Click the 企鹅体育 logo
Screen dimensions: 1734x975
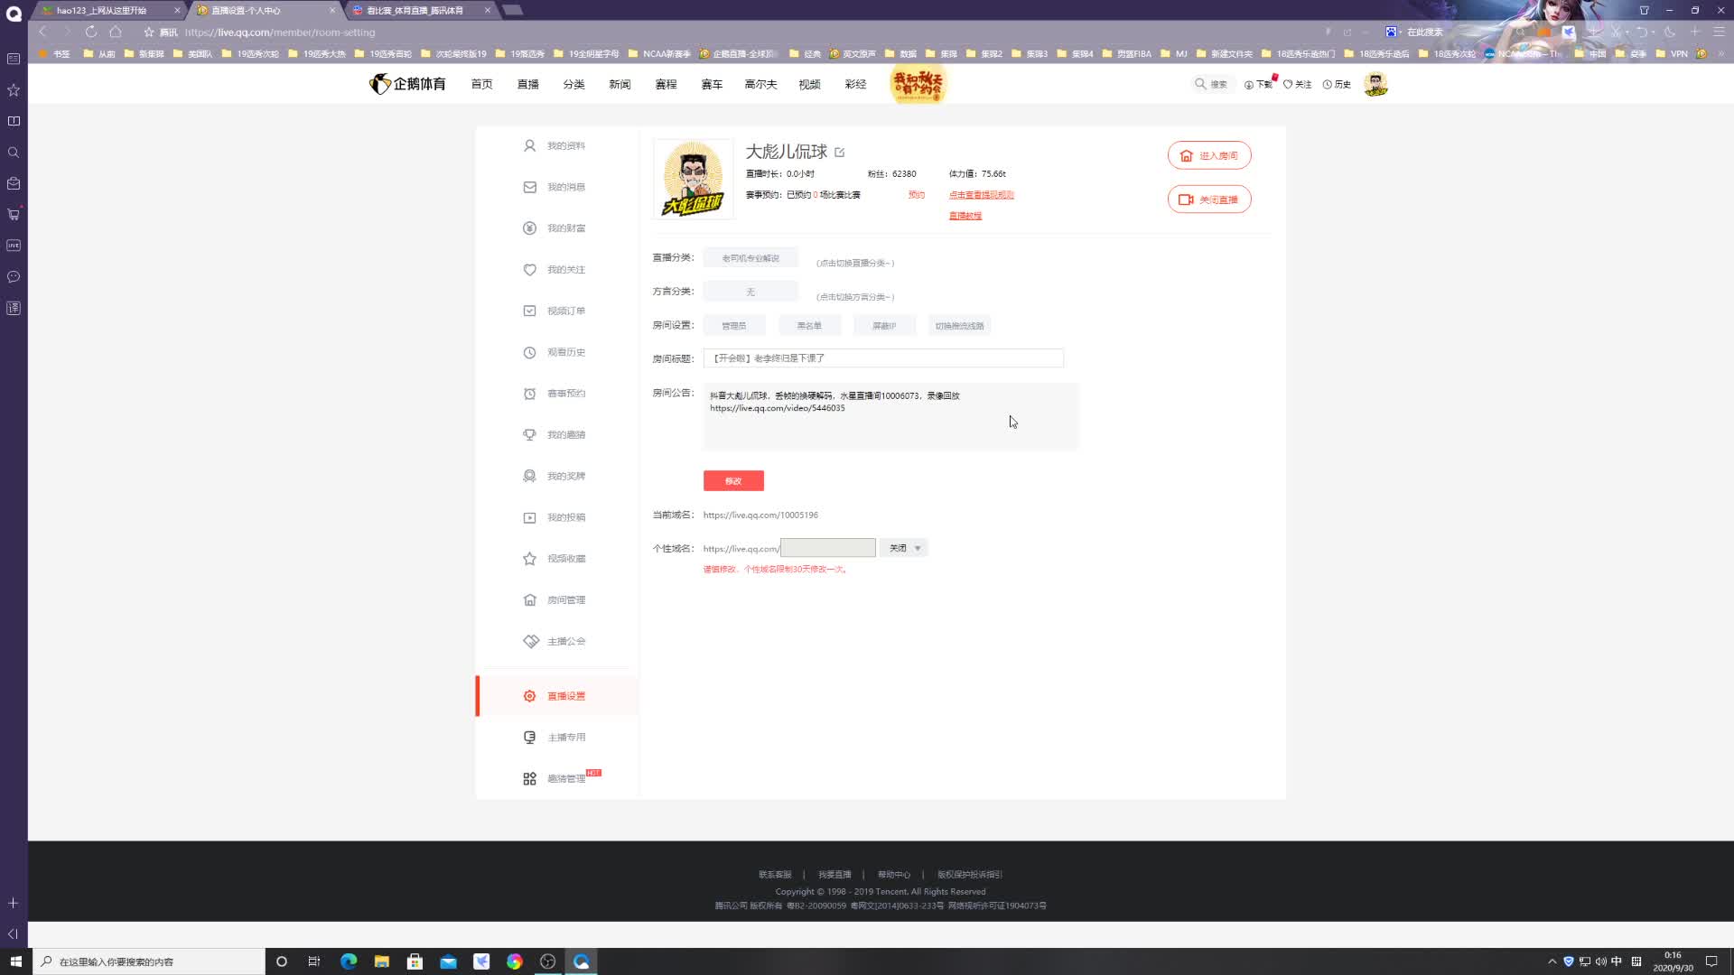(407, 84)
